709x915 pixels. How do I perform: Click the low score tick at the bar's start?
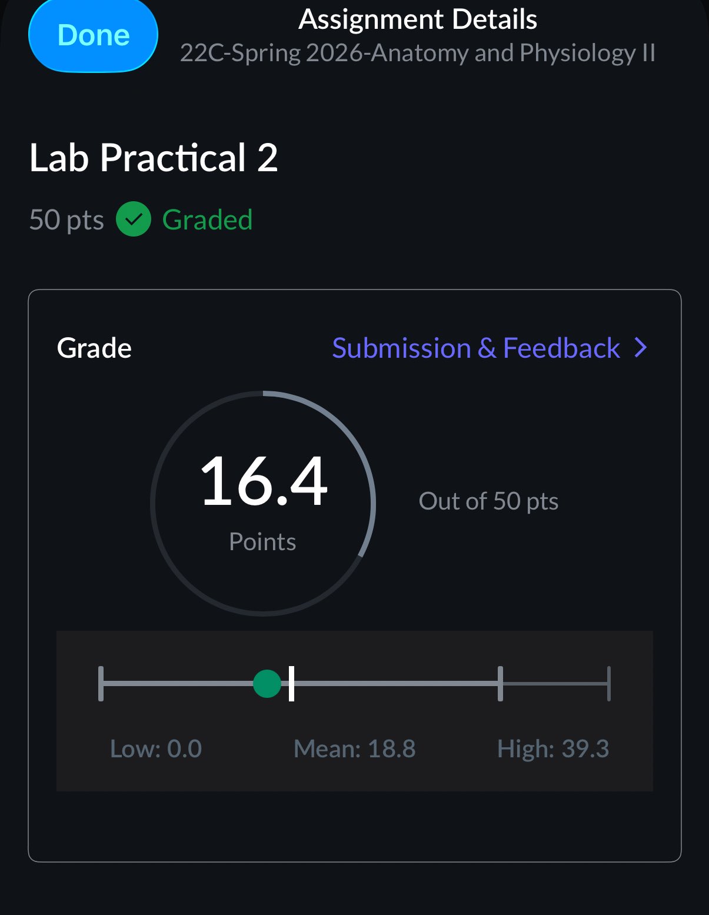[101, 684]
